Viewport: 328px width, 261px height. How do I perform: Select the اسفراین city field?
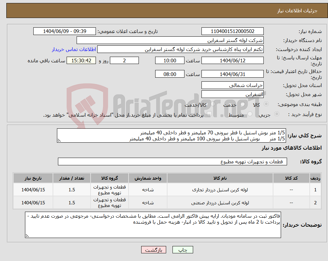232,94
